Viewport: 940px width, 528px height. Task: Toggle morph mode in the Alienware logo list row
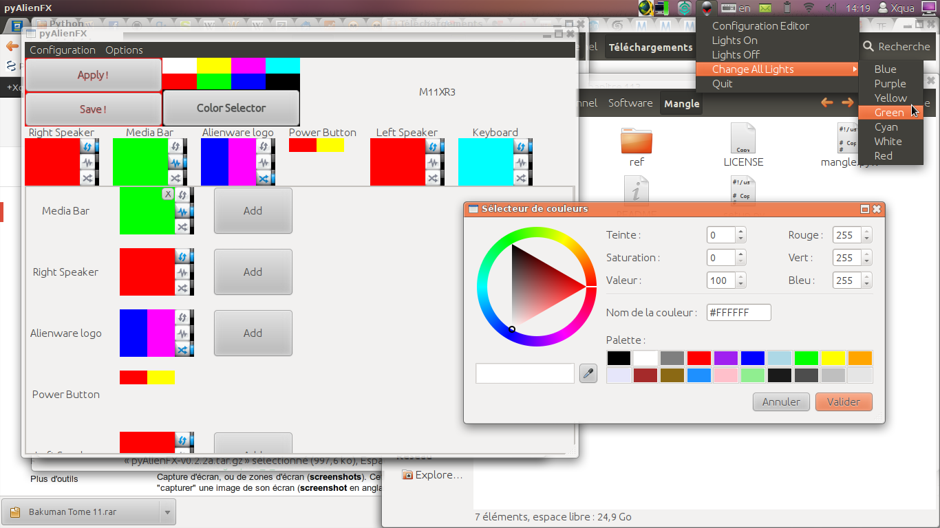[x=182, y=318]
